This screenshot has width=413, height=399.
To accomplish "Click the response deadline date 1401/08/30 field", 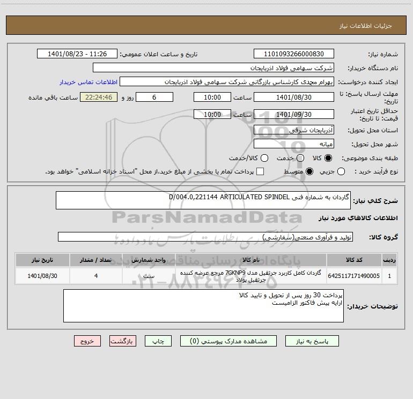I will [294, 97].
